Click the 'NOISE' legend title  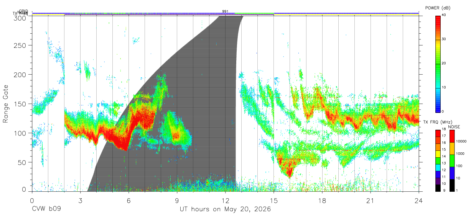tap(454, 126)
